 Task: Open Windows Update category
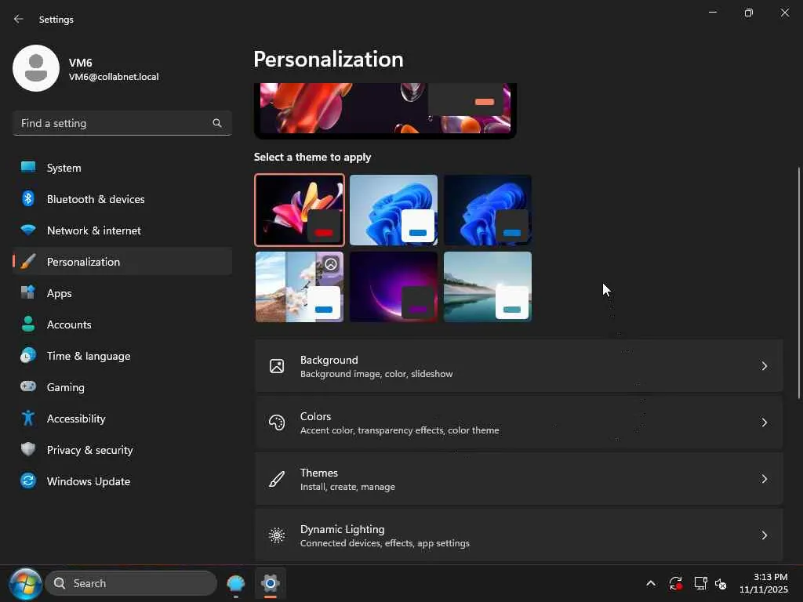(x=122, y=481)
